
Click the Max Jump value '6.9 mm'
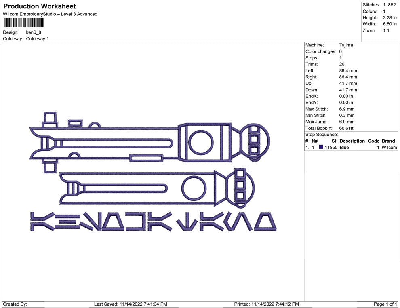pyautogui.click(x=347, y=122)
